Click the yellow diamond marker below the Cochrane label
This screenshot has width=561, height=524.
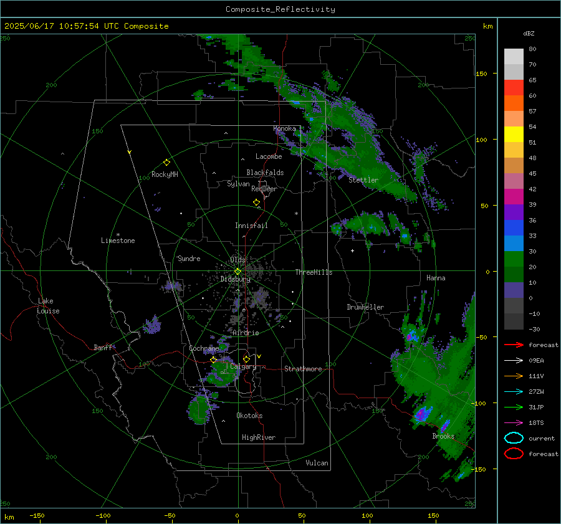(214, 360)
